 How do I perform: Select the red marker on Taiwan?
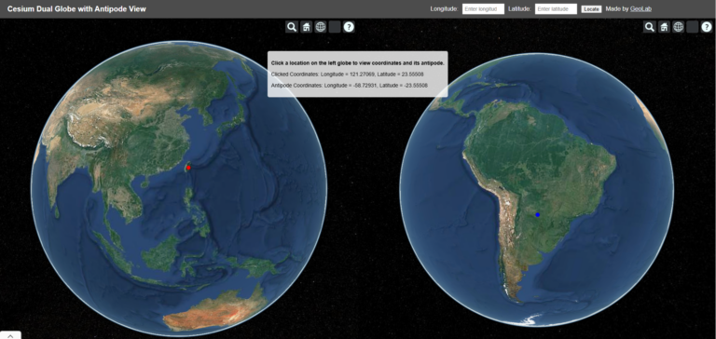point(188,168)
